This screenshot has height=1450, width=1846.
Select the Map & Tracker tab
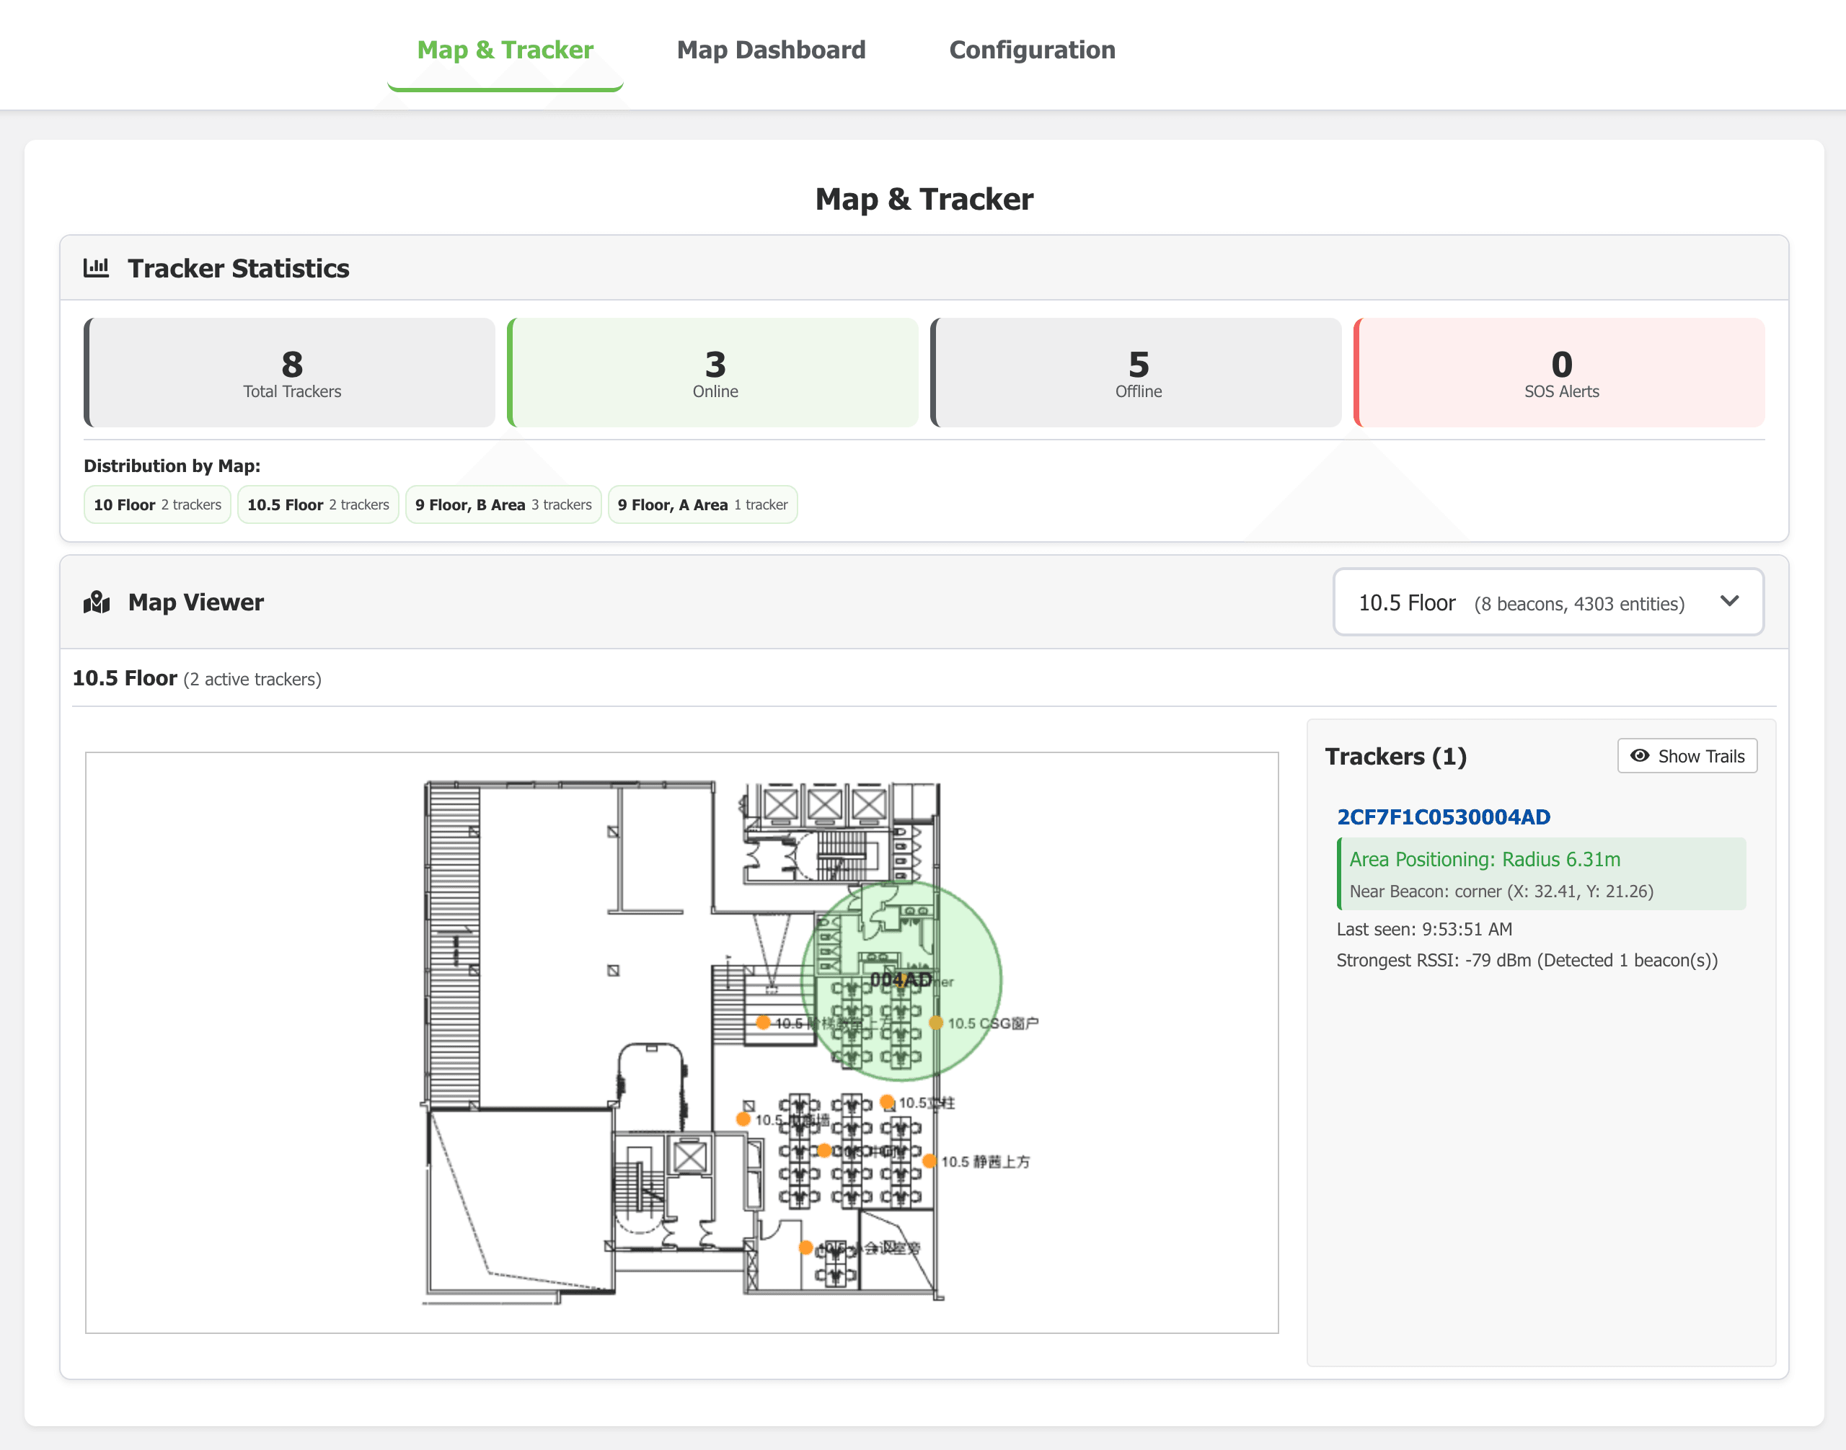[505, 50]
